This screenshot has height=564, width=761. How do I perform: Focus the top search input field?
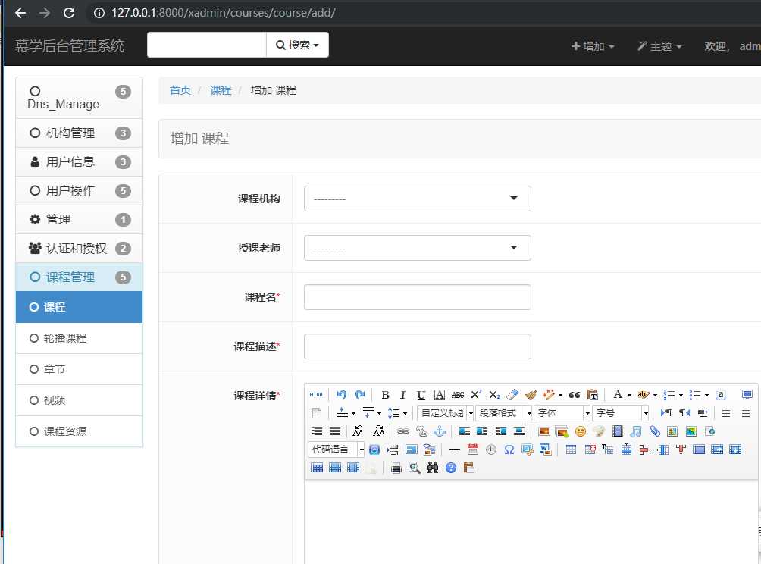pos(207,45)
